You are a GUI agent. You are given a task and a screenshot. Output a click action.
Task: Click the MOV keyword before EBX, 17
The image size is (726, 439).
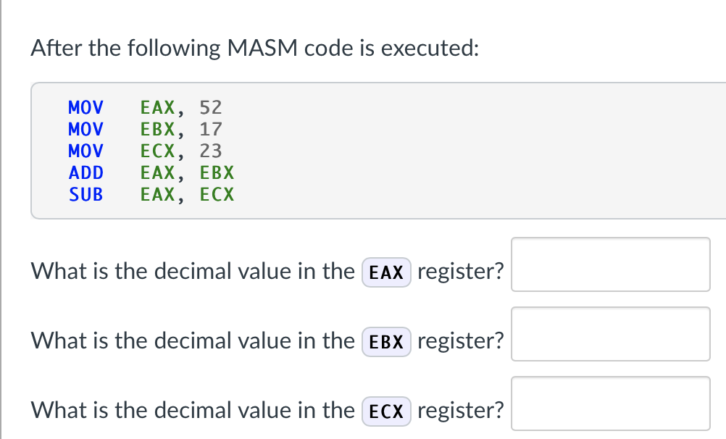coord(85,130)
